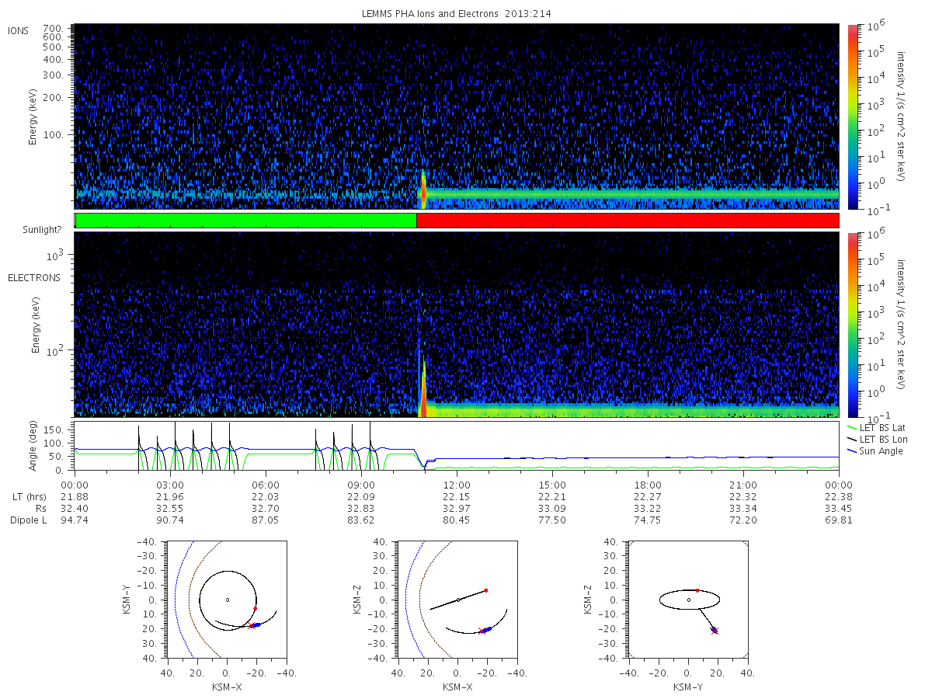
Task: Click the planet circle at the KSM-X KSM-Y plot center
Action: [x=227, y=600]
